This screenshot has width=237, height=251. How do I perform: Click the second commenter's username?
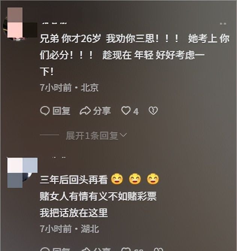(x=59, y=157)
